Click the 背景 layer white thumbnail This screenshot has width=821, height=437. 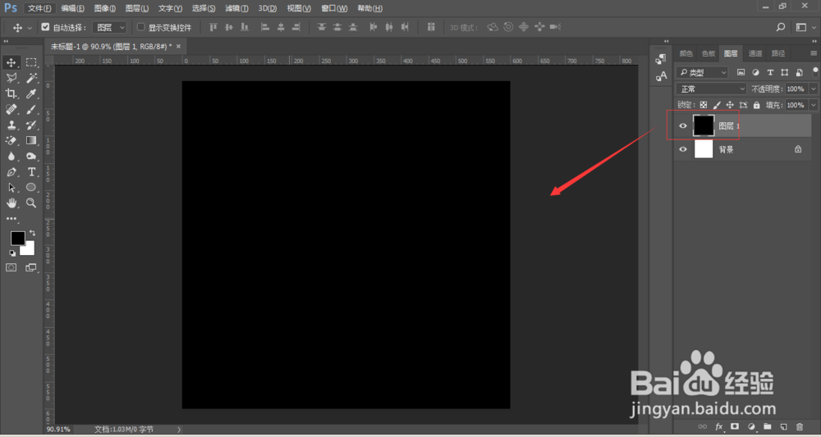point(704,149)
